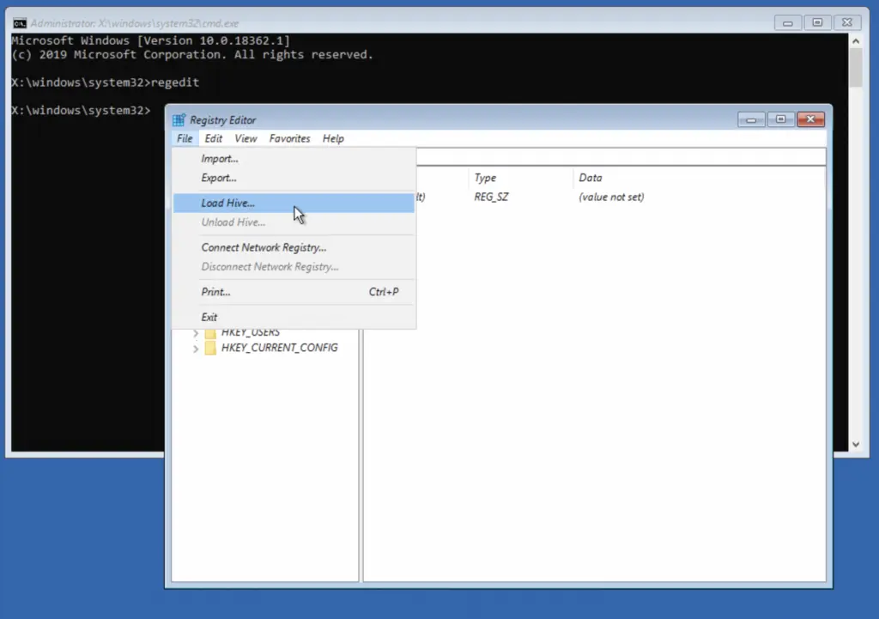Click Print in the File menu
The image size is (879, 619).
215,292
